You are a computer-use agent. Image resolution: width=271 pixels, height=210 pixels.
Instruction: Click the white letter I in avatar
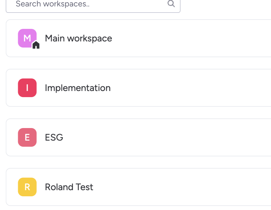coord(27,88)
